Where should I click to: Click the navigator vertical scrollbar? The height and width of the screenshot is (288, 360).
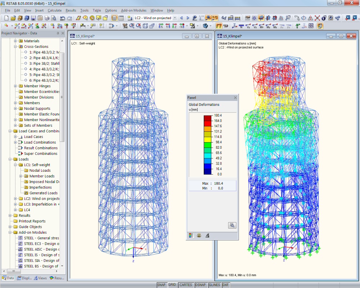[62, 96]
